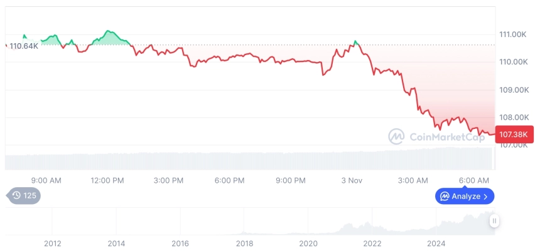Image resolution: width=540 pixels, height=251 pixels.
Task: Click the green price peak near 12:00 PM
Action: click(108, 31)
